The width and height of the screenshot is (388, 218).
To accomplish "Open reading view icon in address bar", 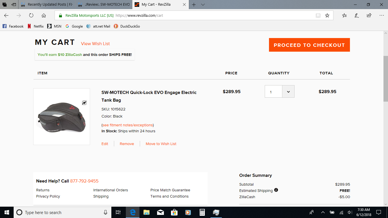I will click(318, 15).
